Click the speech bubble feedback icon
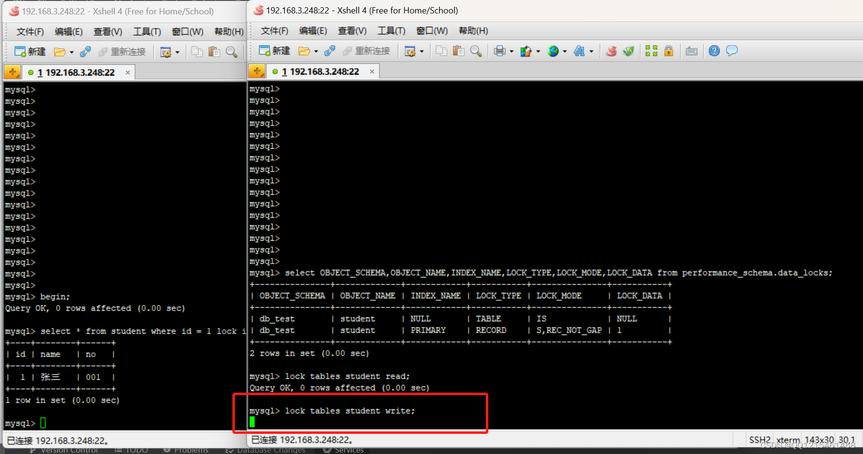 pos(732,51)
